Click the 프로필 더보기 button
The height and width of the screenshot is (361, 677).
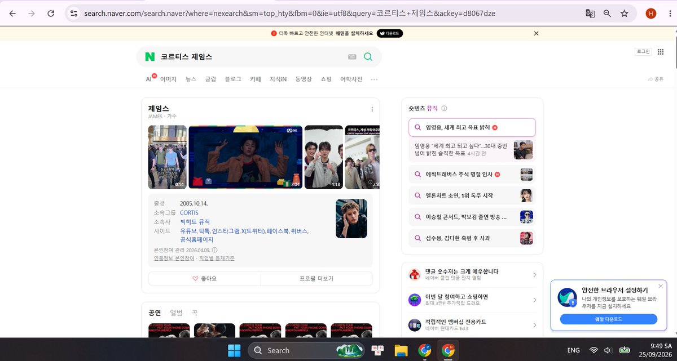pyautogui.click(x=316, y=278)
